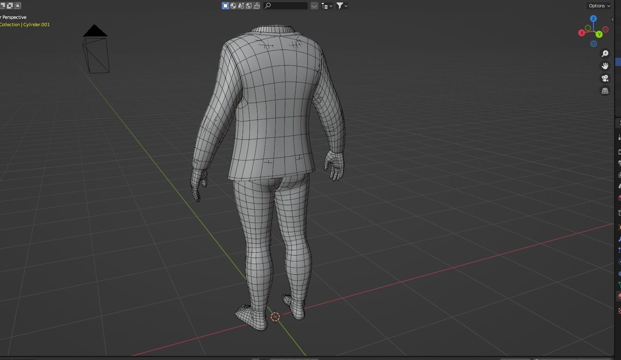The width and height of the screenshot is (621, 360).
Task: Click the brush icon in the header
Action: (257, 6)
